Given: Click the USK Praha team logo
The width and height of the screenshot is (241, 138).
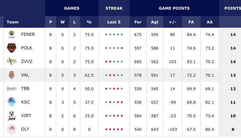Looking at the screenshot, I should coord(12,61).
